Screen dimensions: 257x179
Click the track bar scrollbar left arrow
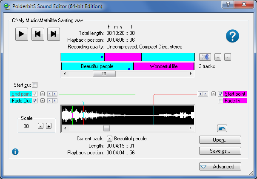pos(65,74)
